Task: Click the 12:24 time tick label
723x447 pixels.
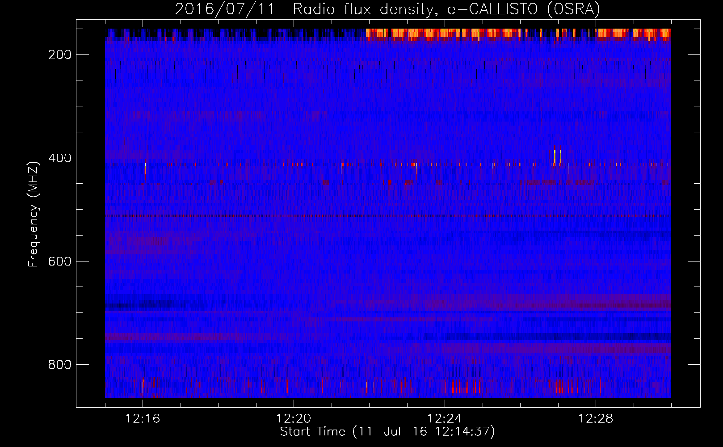Action: (x=445, y=419)
